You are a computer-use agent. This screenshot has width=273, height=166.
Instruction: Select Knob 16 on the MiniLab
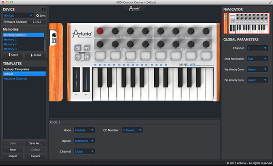(206, 44)
